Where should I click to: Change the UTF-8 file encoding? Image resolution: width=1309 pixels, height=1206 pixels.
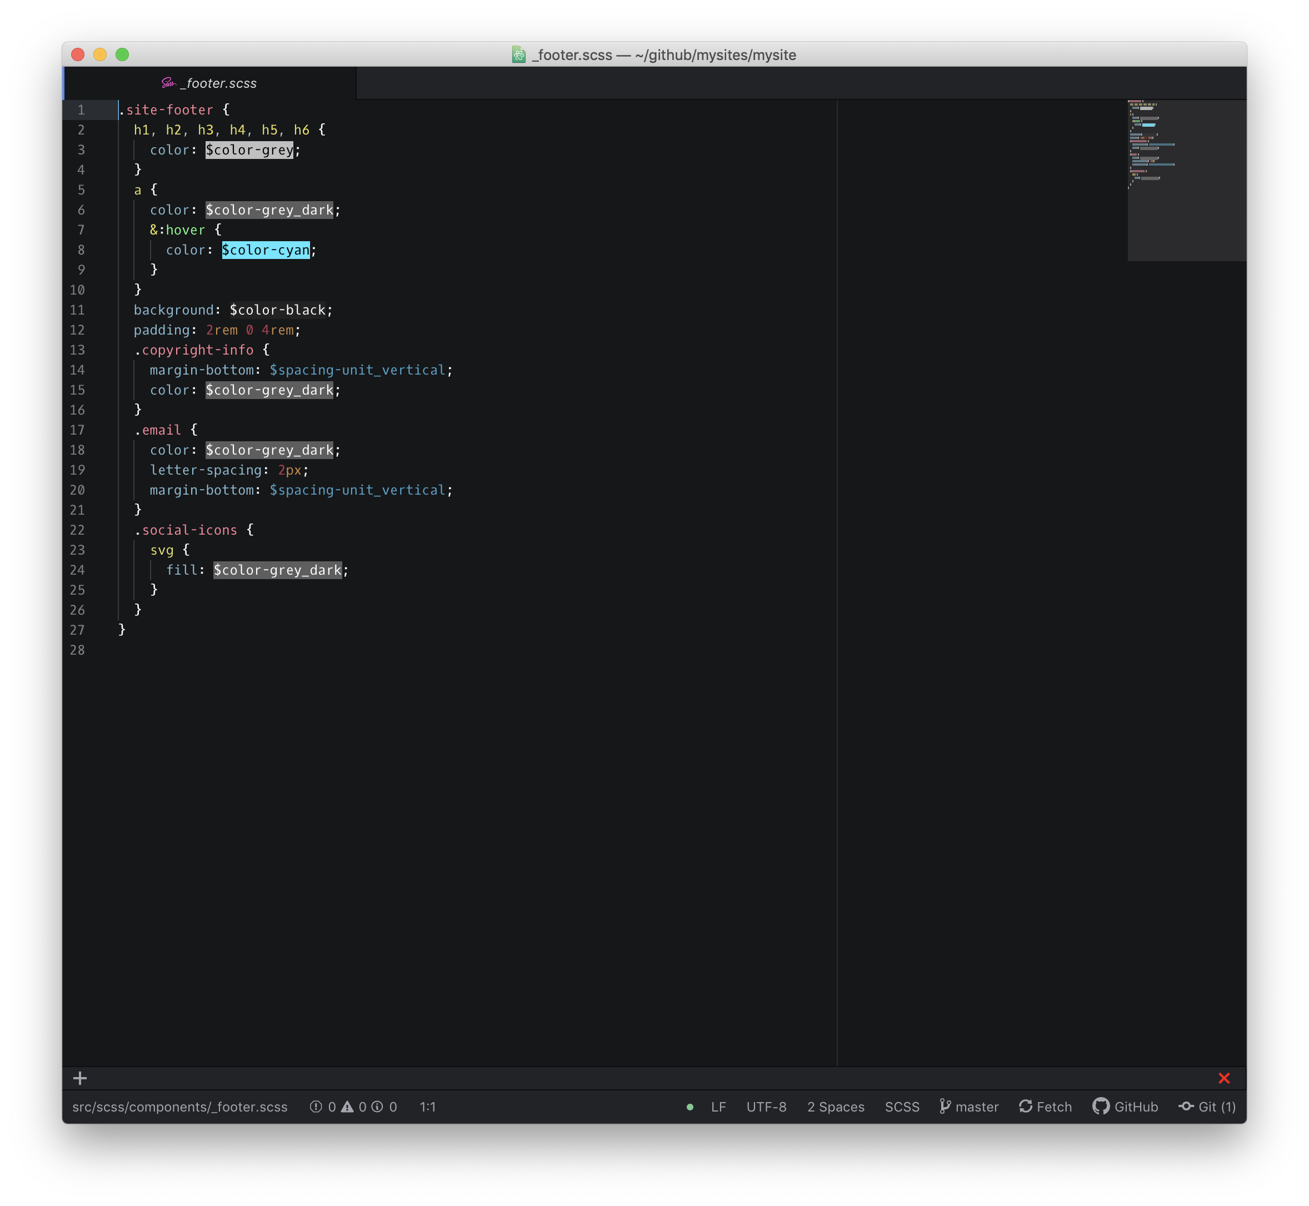766,1107
